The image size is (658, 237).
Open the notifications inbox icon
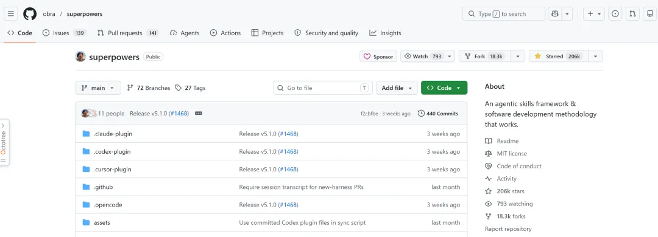pyautogui.click(x=650, y=14)
